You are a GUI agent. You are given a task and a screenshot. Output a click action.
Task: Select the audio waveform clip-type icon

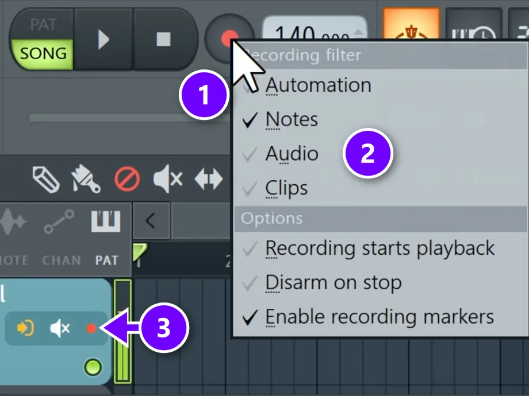pos(13,222)
